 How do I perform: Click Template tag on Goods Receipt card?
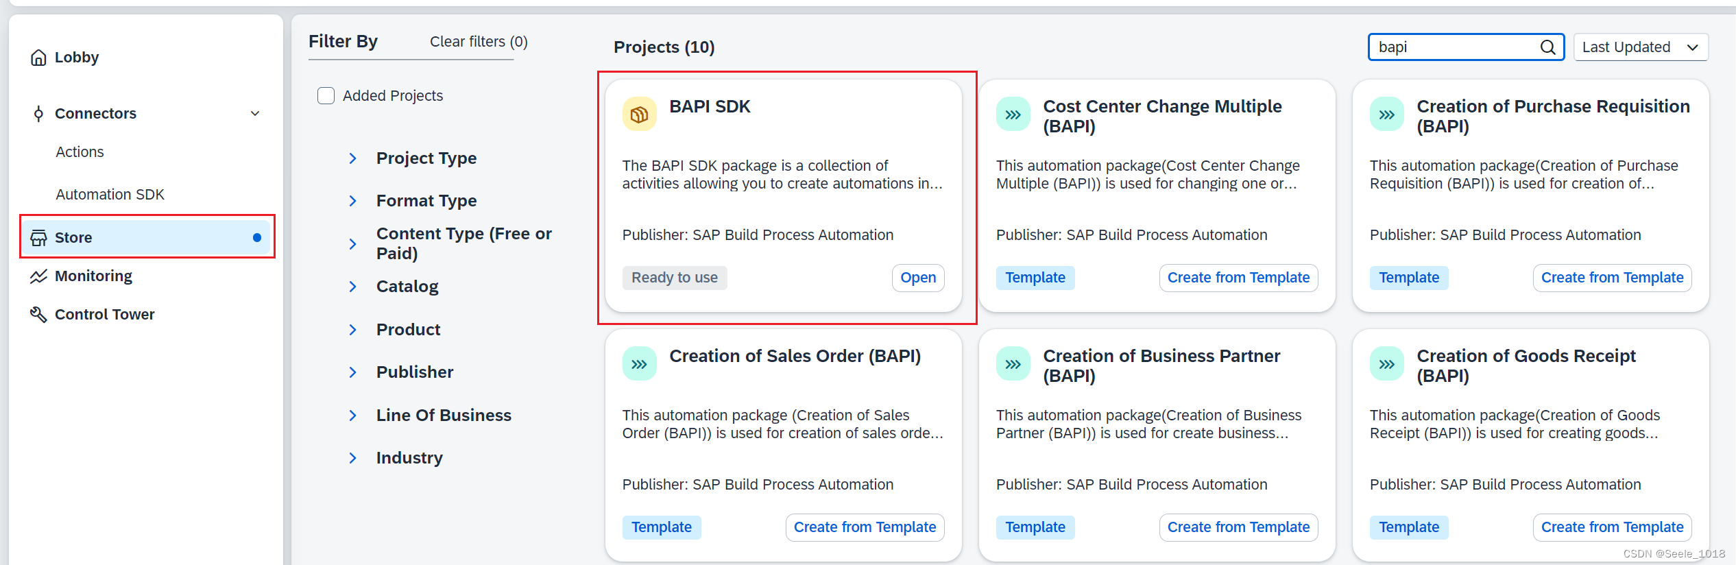coord(1409,527)
